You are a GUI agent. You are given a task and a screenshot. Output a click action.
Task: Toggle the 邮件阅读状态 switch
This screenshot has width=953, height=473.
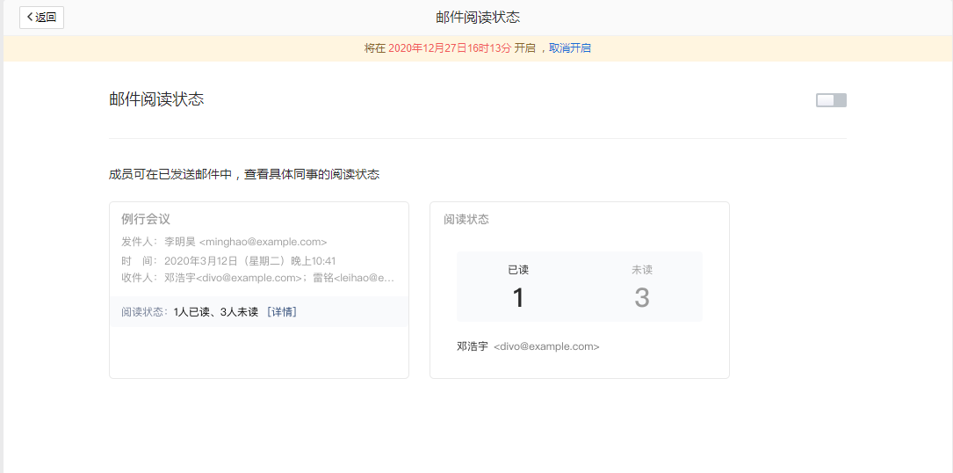point(831,100)
